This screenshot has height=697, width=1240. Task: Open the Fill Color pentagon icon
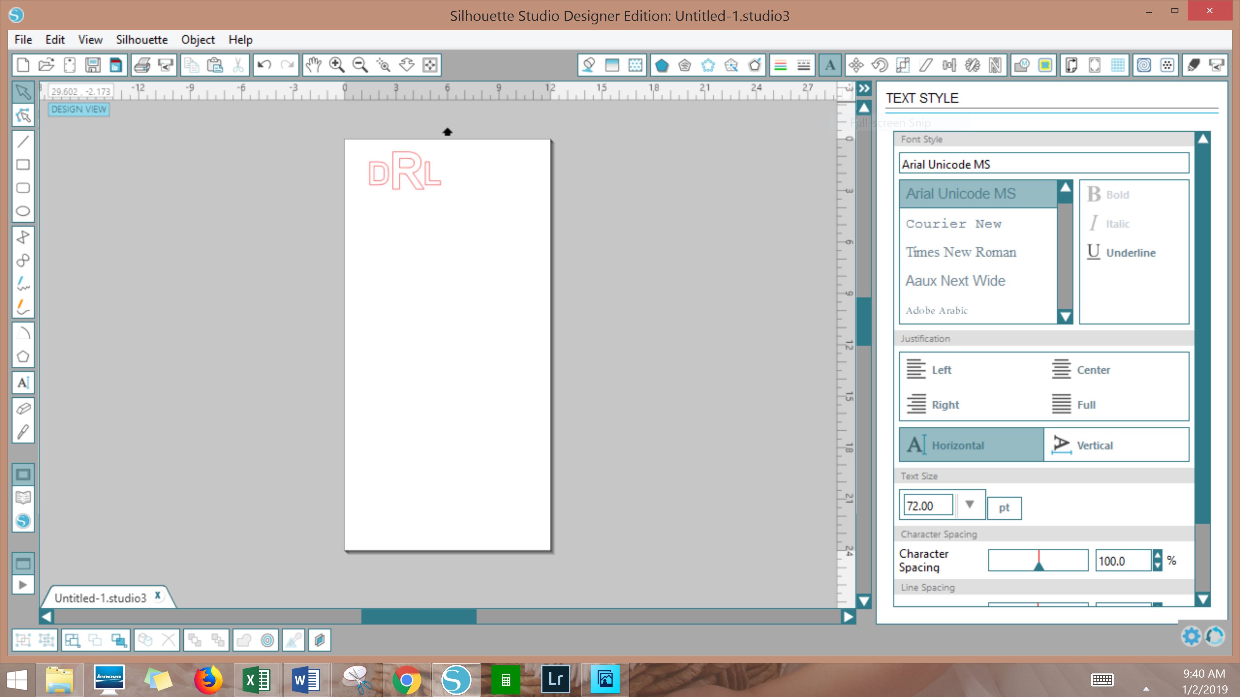(x=662, y=65)
